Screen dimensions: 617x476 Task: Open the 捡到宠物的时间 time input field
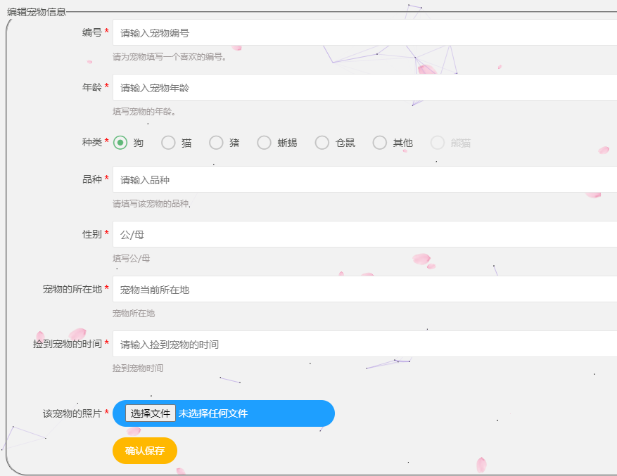click(x=281, y=344)
